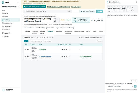This screenshot has width=139, height=93.
Task: Open Directory in the sidebar
Action: [x=11, y=30]
